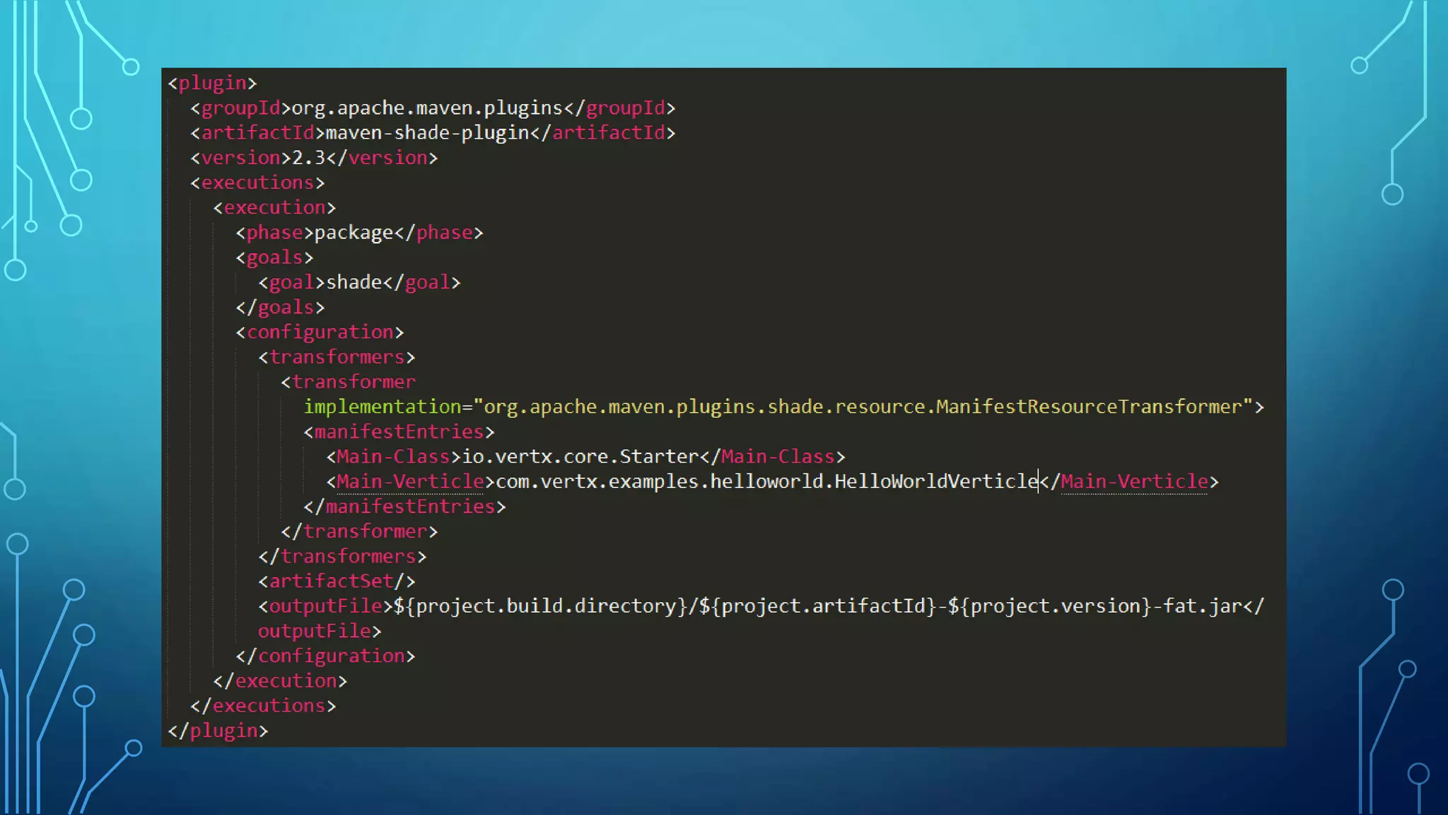The width and height of the screenshot is (1448, 815).
Task: Click the closing plugin tag
Action: click(x=218, y=731)
